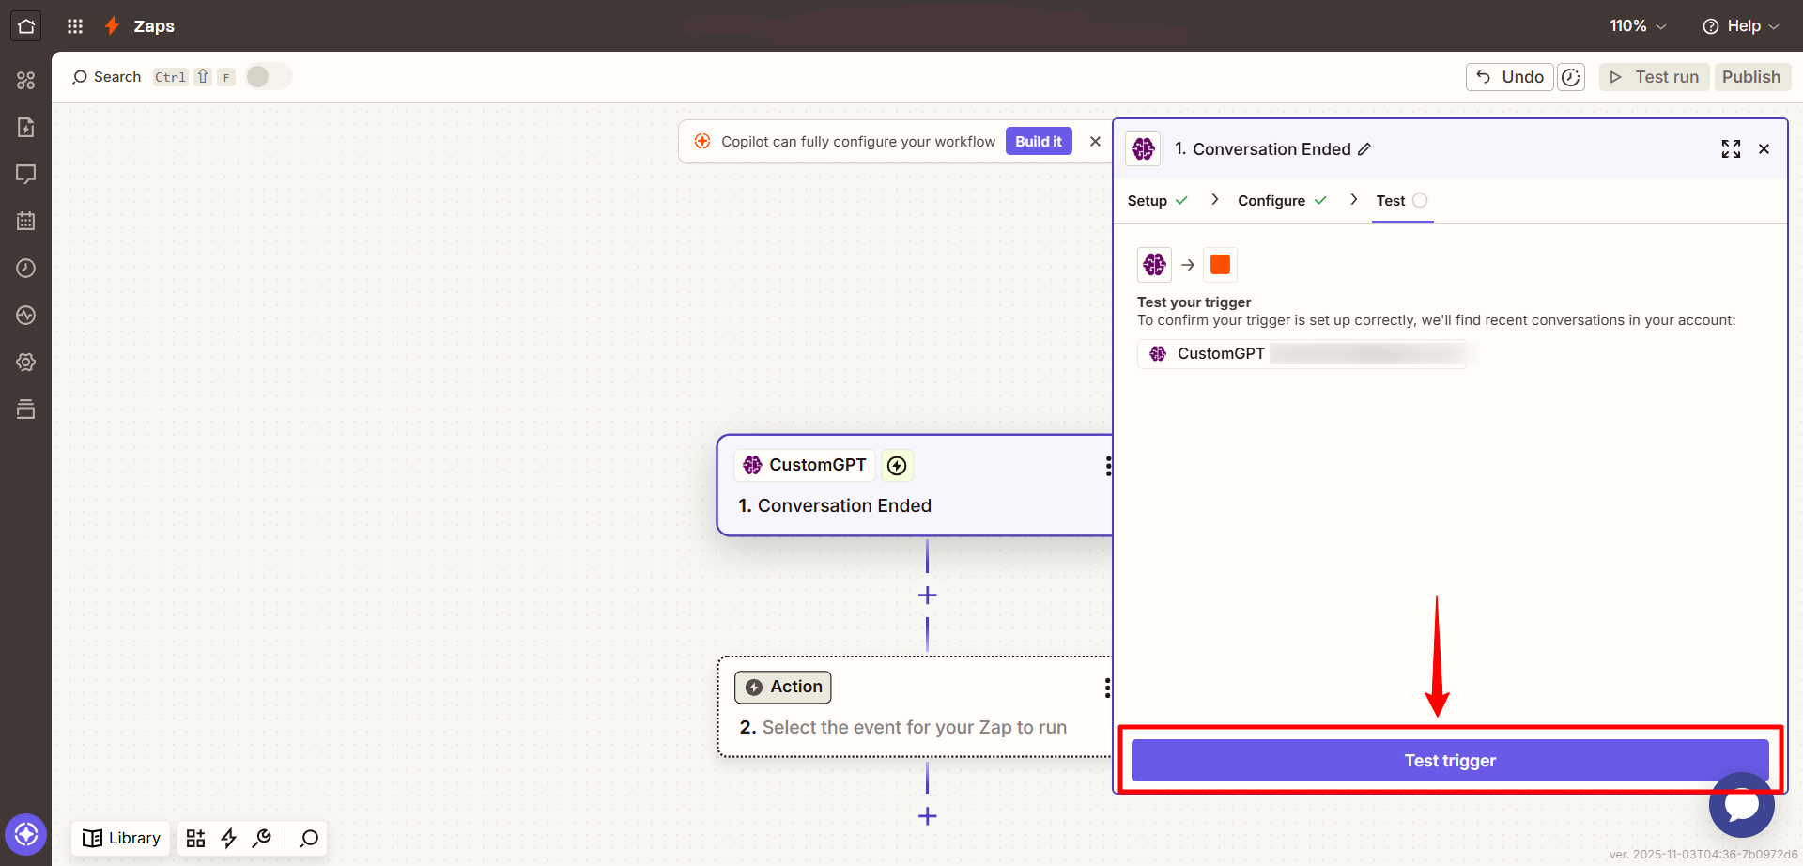The image size is (1803, 866).
Task: Open the apps grid menu
Action: [75, 26]
